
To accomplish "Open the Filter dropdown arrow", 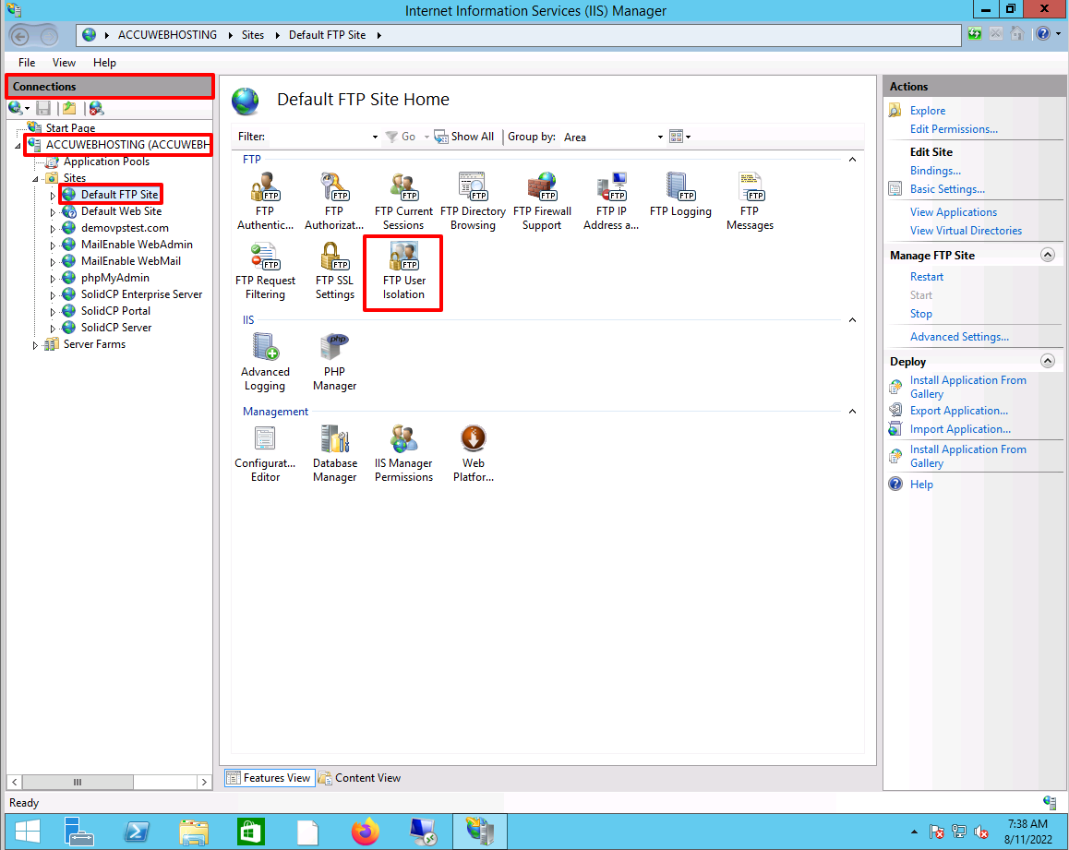I will (x=375, y=137).
